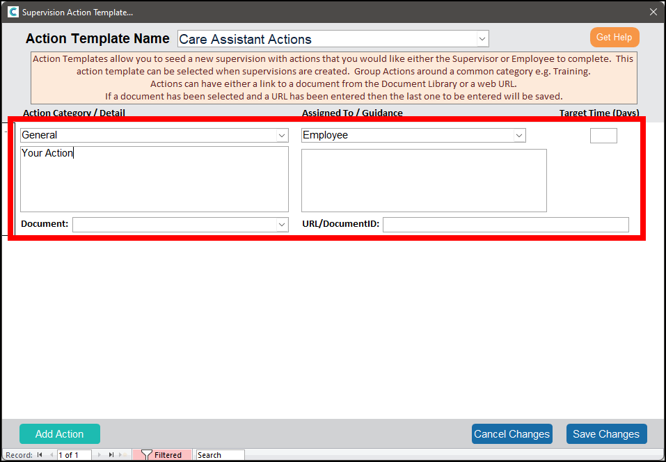666x462 pixels.
Task: Toggle the Filtered funnel indicator
Action: coord(161,455)
